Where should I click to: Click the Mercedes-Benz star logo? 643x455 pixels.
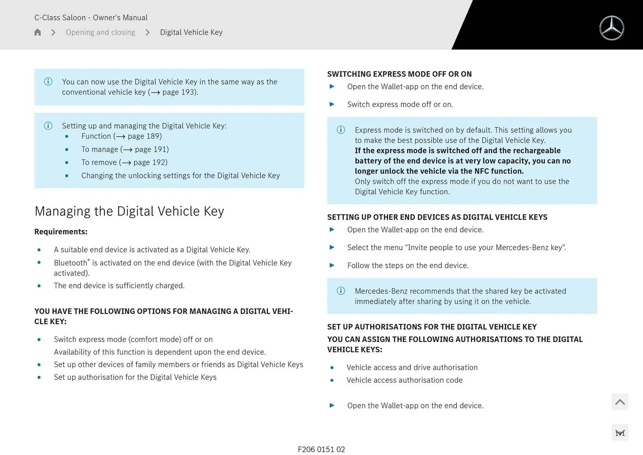tap(612, 27)
